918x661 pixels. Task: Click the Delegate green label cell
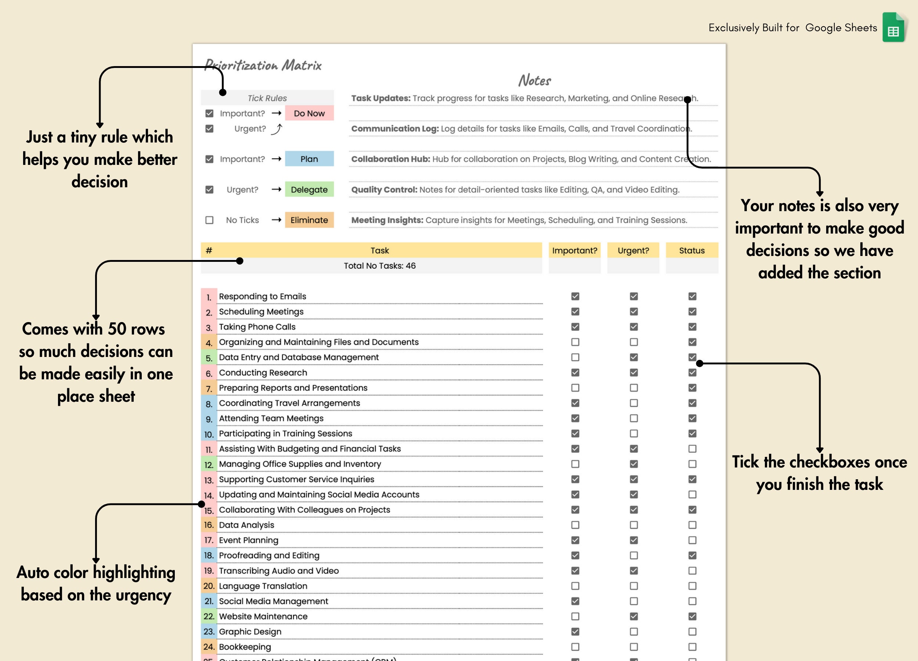tap(309, 189)
